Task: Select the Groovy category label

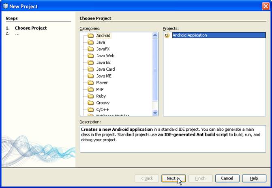Action: pos(103,103)
